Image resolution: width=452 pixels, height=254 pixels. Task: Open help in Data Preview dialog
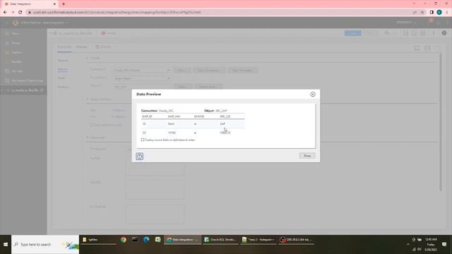pyautogui.click(x=140, y=156)
